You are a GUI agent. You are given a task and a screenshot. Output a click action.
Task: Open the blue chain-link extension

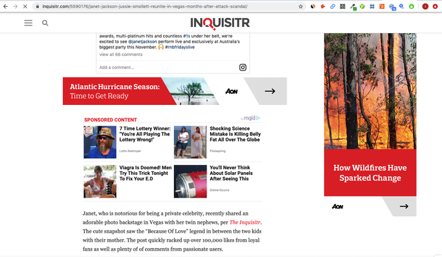point(333,6)
